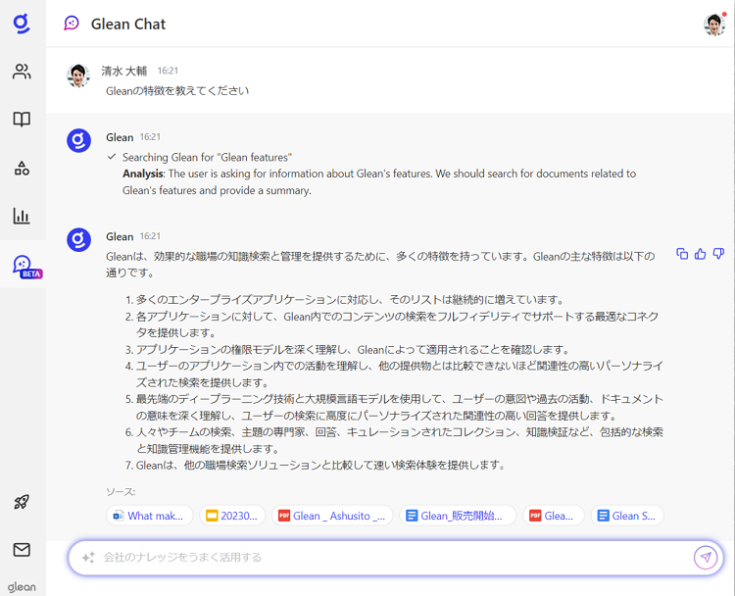The height and width of the screenshot is (596, 735).
Task: Click the chat input field
Action: (x=382, y=558)
